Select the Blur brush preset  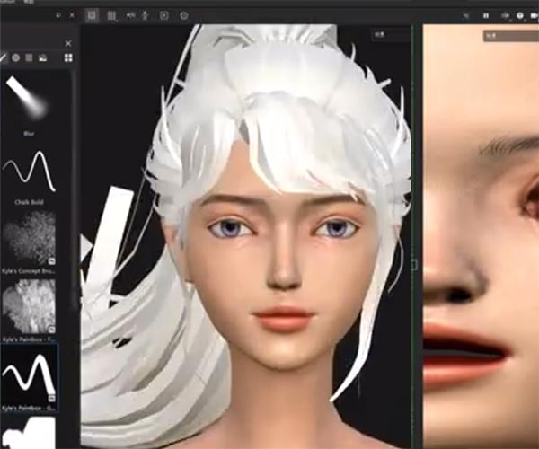tap(27, 99)
